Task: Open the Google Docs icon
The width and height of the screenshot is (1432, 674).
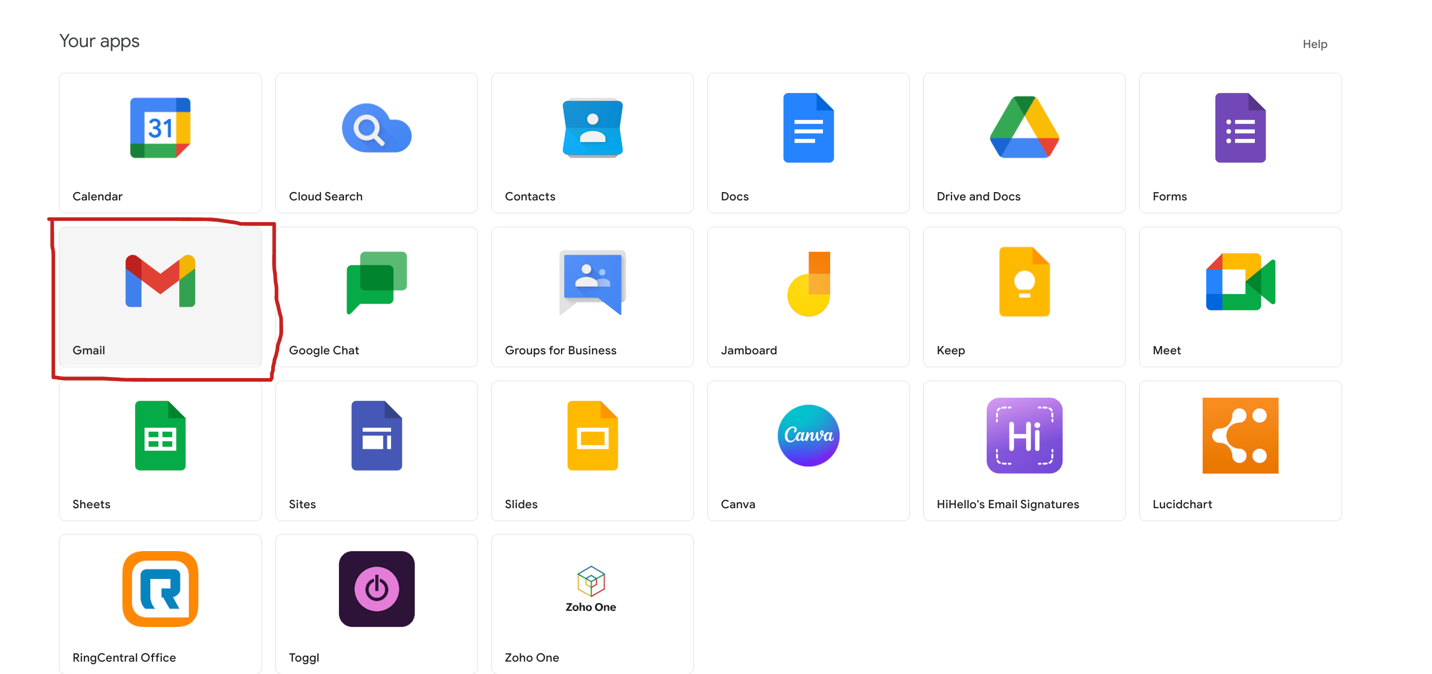Action: (x=808, y=128)
